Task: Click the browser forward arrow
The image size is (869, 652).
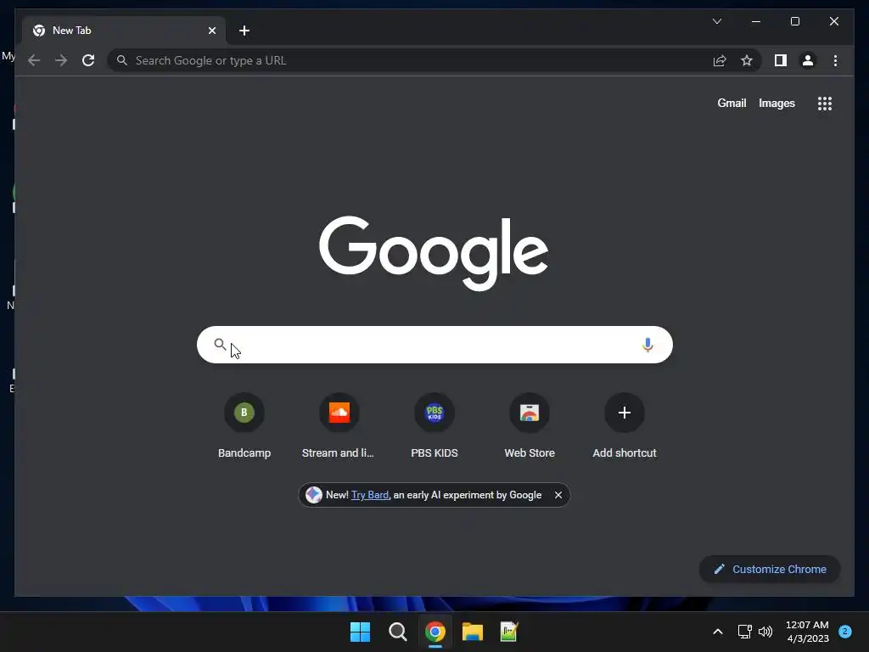Action: (61, 60)
